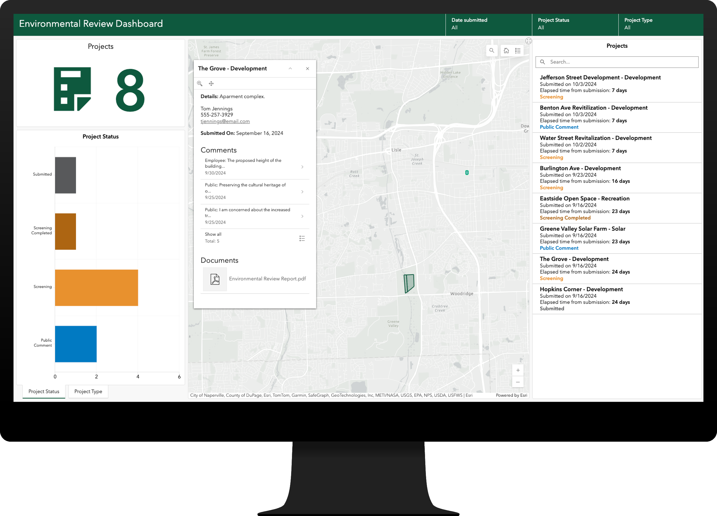Click the orange Screening bar in chart
This screenshot has height=516, width=717.
click(96, 288)
